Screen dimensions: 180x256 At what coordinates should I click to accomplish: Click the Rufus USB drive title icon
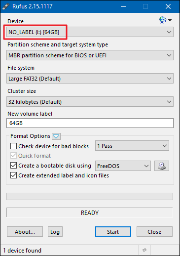pos(6,6)
